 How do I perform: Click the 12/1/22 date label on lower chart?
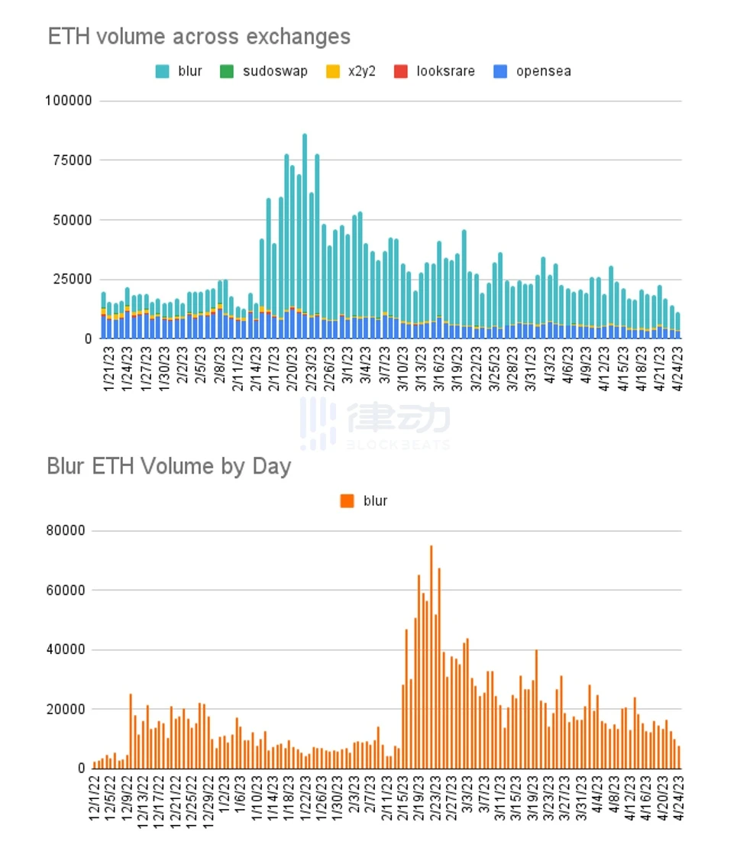(x=95, y=798)
